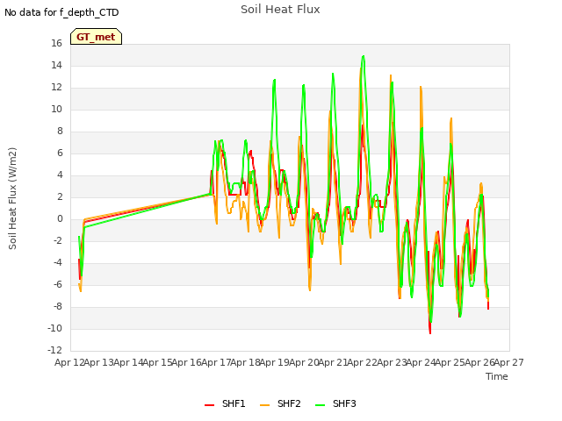Click the 'Soil Heat Flux (W/m2)' y-axis title

[12, 198]
